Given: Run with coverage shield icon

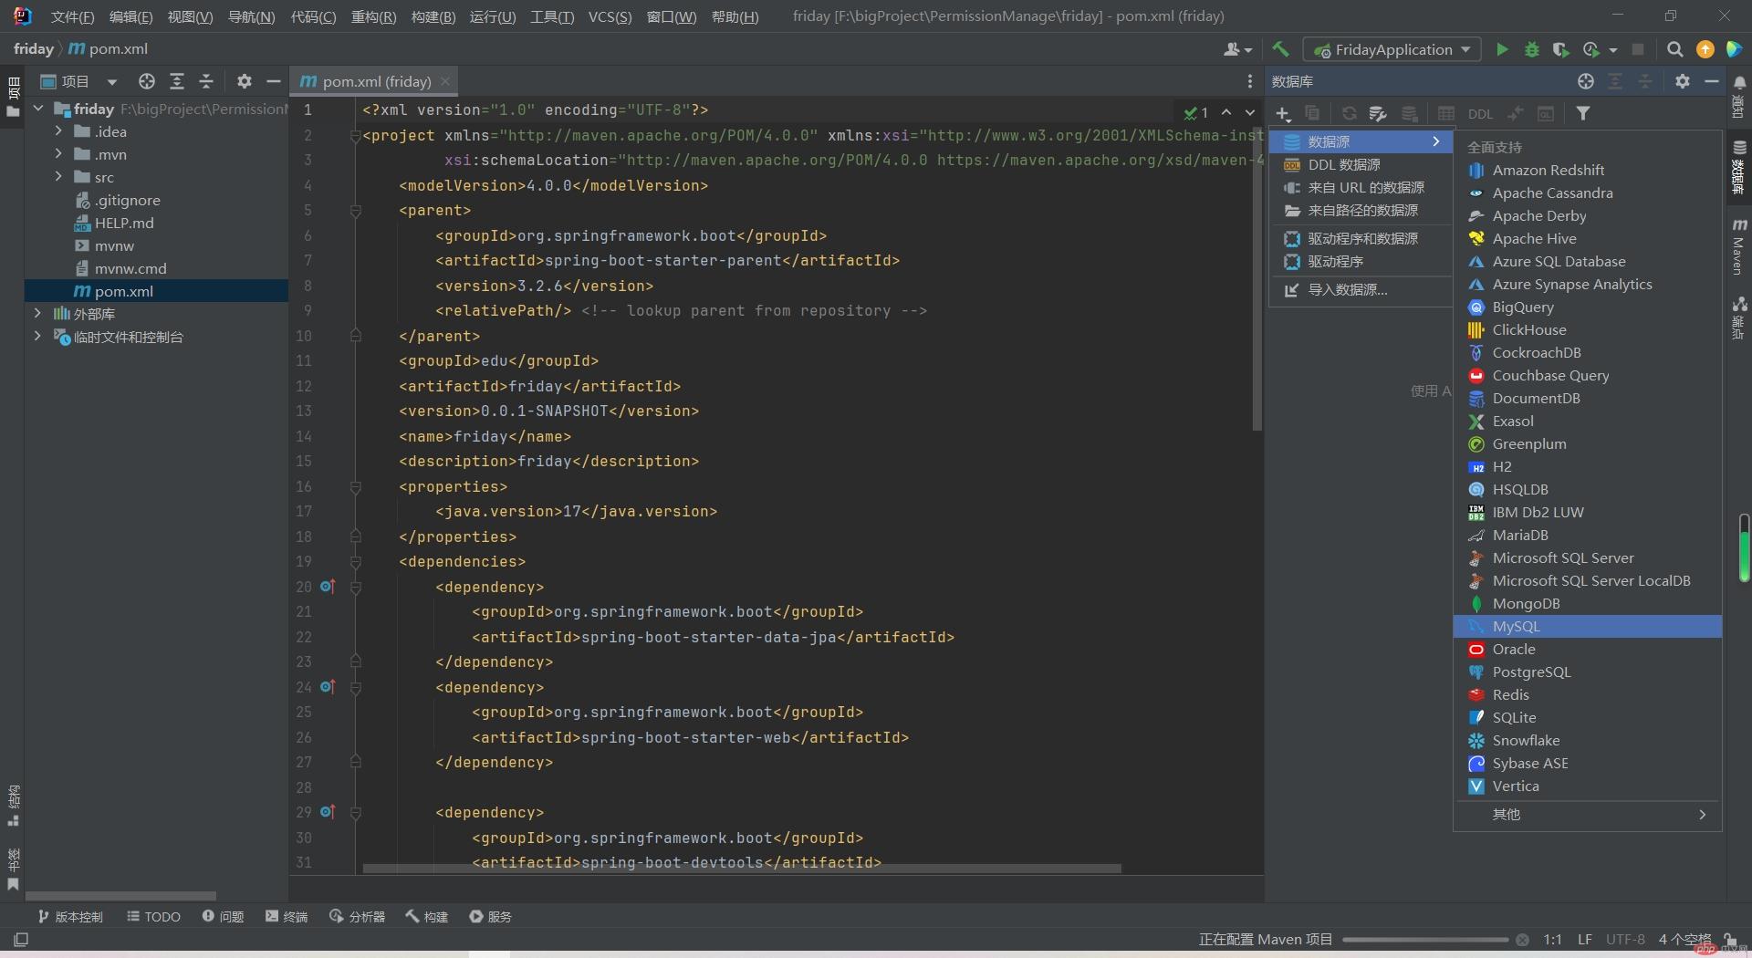Looking at the screenshot, I should click(1560, 49).
